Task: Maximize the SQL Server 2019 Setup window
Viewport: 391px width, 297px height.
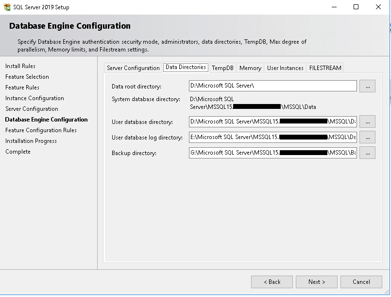Action: point(356,7)
